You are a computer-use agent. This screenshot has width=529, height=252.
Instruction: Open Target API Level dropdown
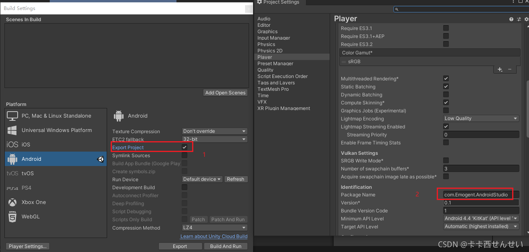point(481,226)
